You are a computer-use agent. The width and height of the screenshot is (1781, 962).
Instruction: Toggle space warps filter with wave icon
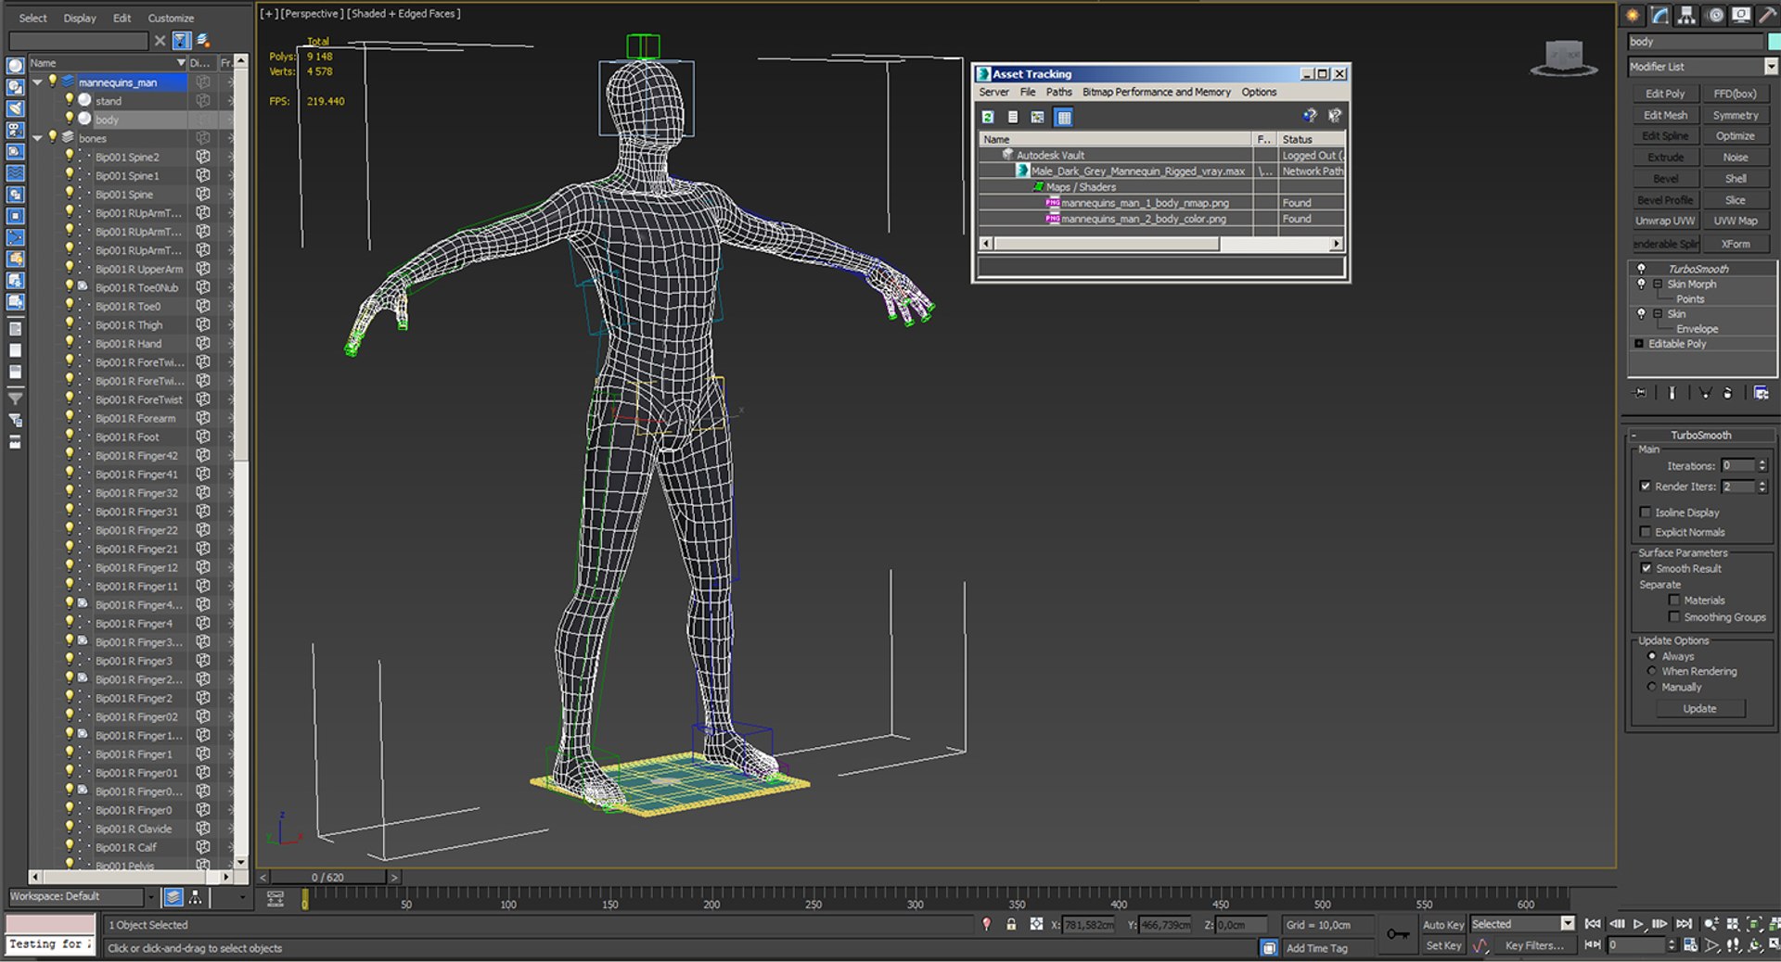click(x=15, y=173)
